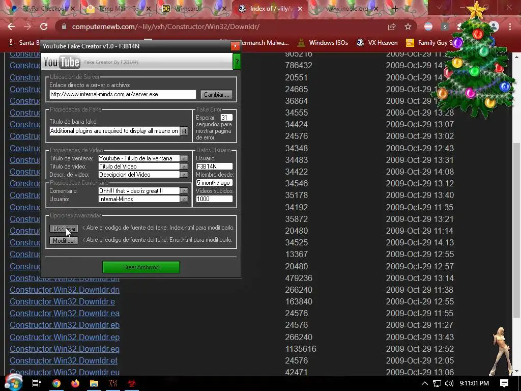
Task: Click the R button beside fake bar title
Action: tap(184, 131)
